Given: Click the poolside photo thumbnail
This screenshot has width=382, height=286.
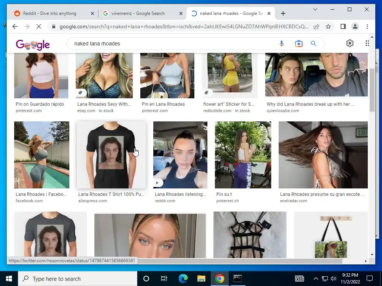Looking at the screenshot, I should tap(42, 155).
